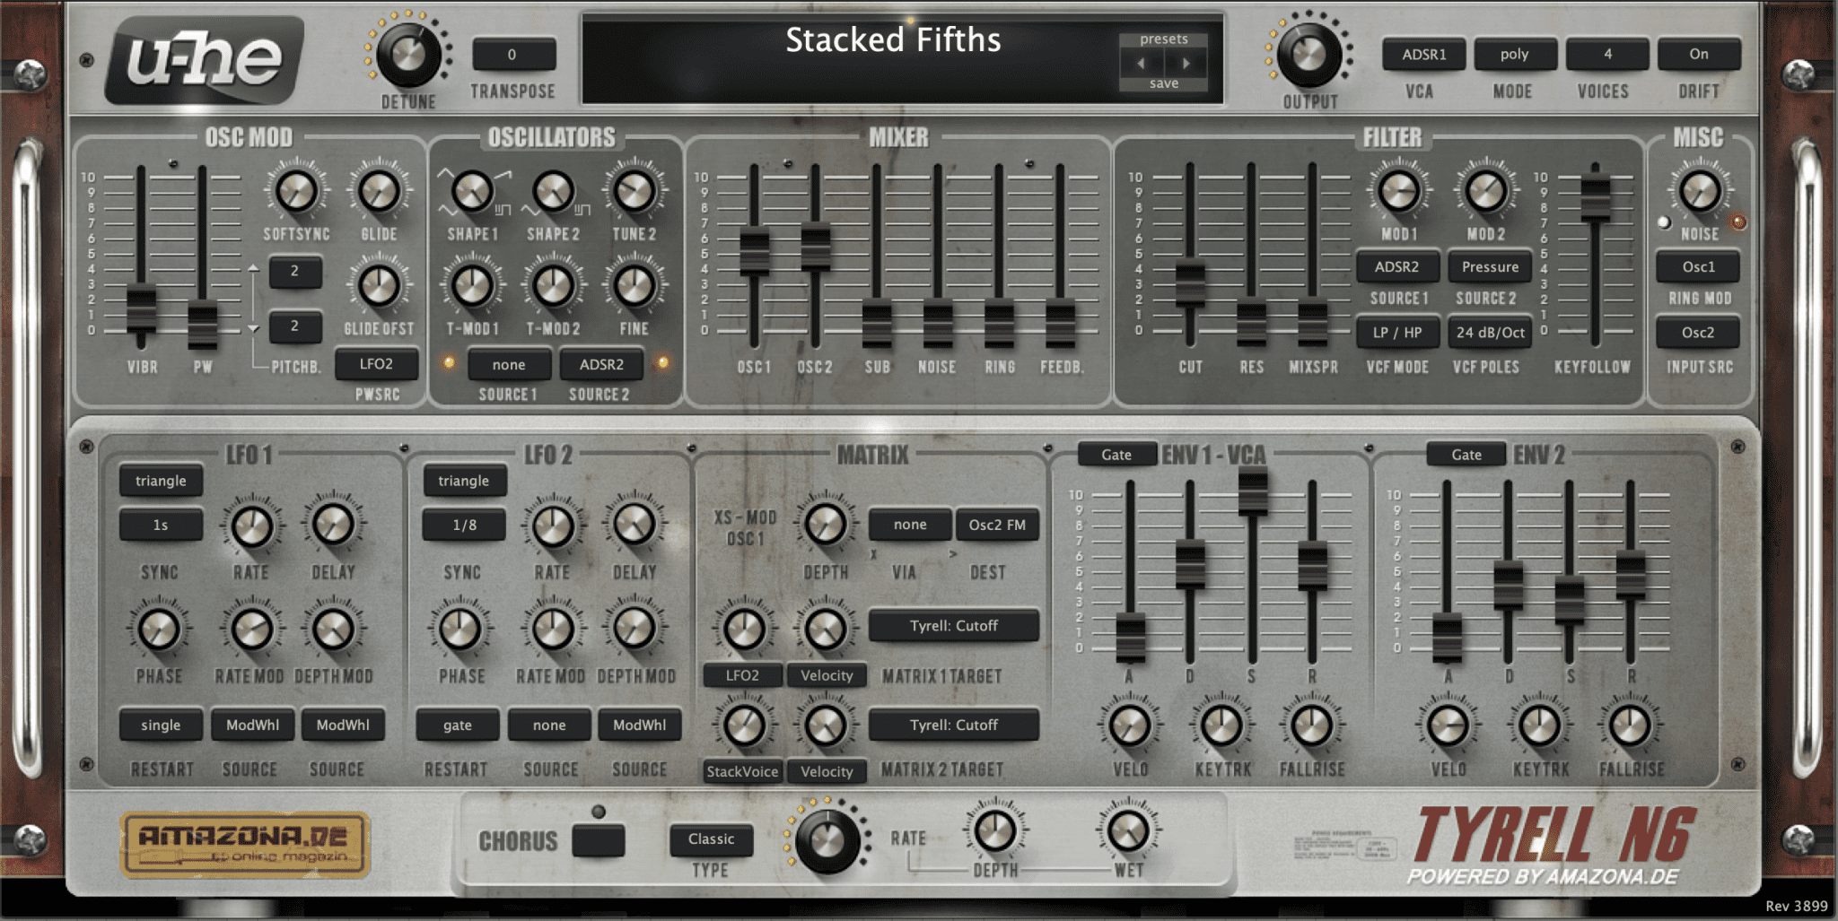
Task: Click the filter MOD 1 knob
Action: (1398, 191)
